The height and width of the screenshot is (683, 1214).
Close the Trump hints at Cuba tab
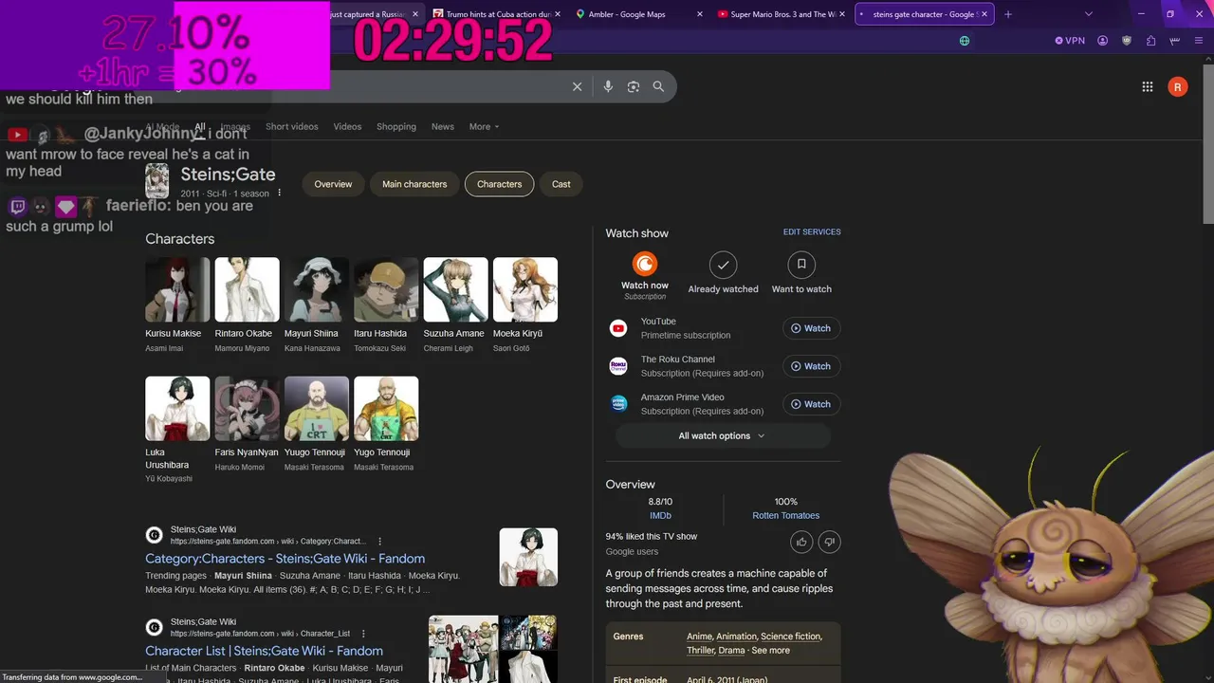click(x=558, y=14)
